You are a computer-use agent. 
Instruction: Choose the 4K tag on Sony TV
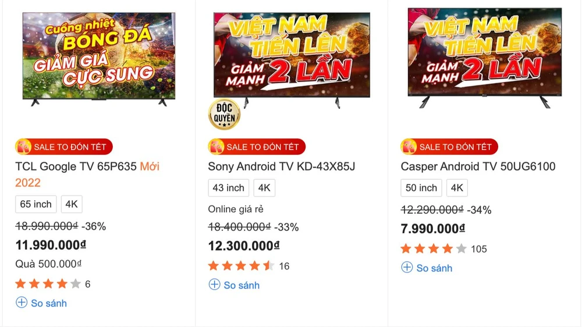tap(264, 188)
